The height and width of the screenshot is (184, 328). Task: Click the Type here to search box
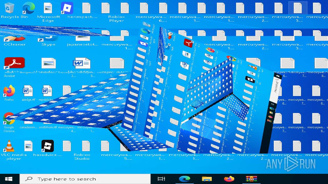(x=85, y=179)
